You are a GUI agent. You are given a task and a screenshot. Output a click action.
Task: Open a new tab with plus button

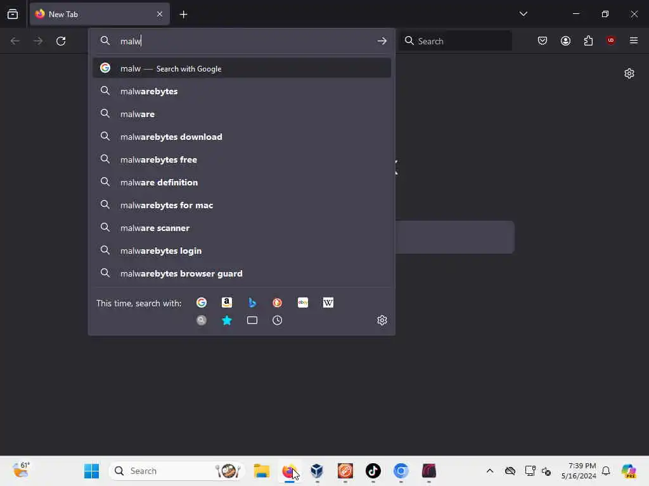click(183, 15)
